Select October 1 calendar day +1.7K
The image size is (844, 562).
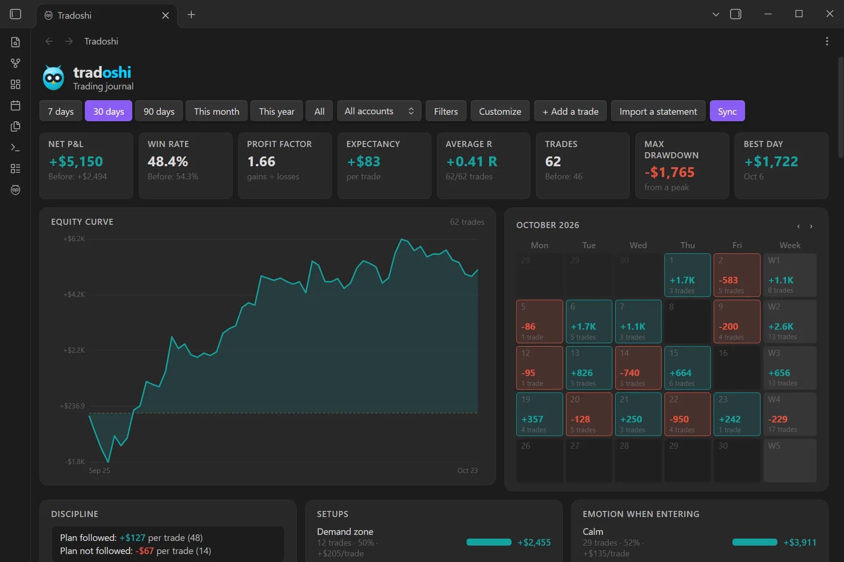click(x=687, y=275)
